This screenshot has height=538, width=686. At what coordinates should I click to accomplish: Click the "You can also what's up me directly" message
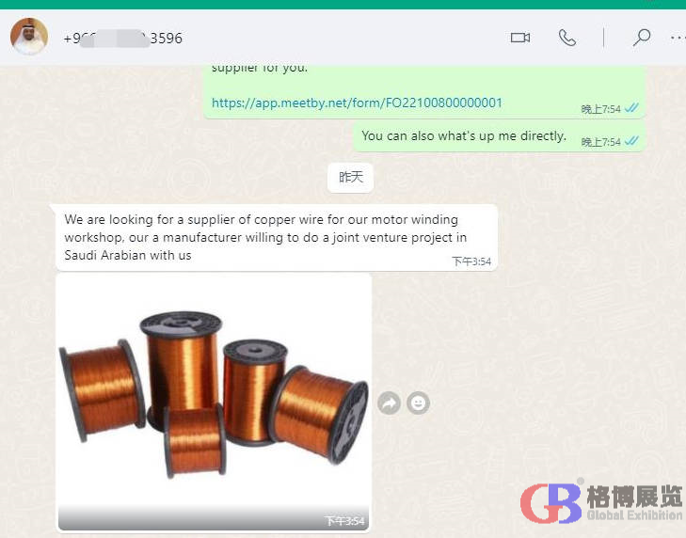click(x=464, y=136)
